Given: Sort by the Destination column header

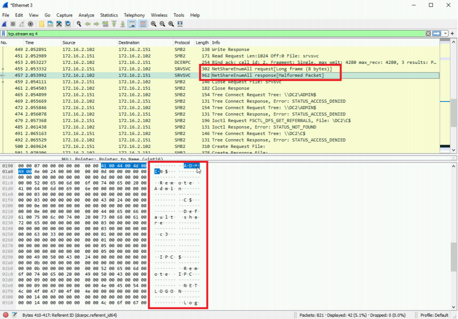Looking at the screenshot, I should coord(145,42).
